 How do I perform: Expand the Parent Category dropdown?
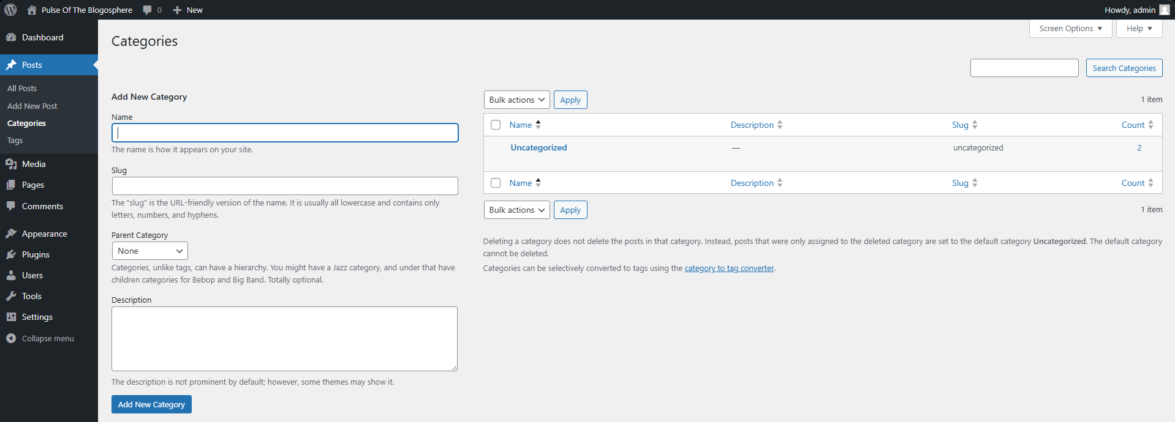click(x=149, y=251)
